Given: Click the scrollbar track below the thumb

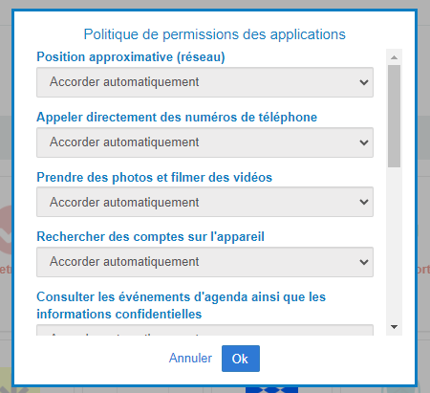Looking at the screenshot, I should pyautogui.click(x=394, y=244).
